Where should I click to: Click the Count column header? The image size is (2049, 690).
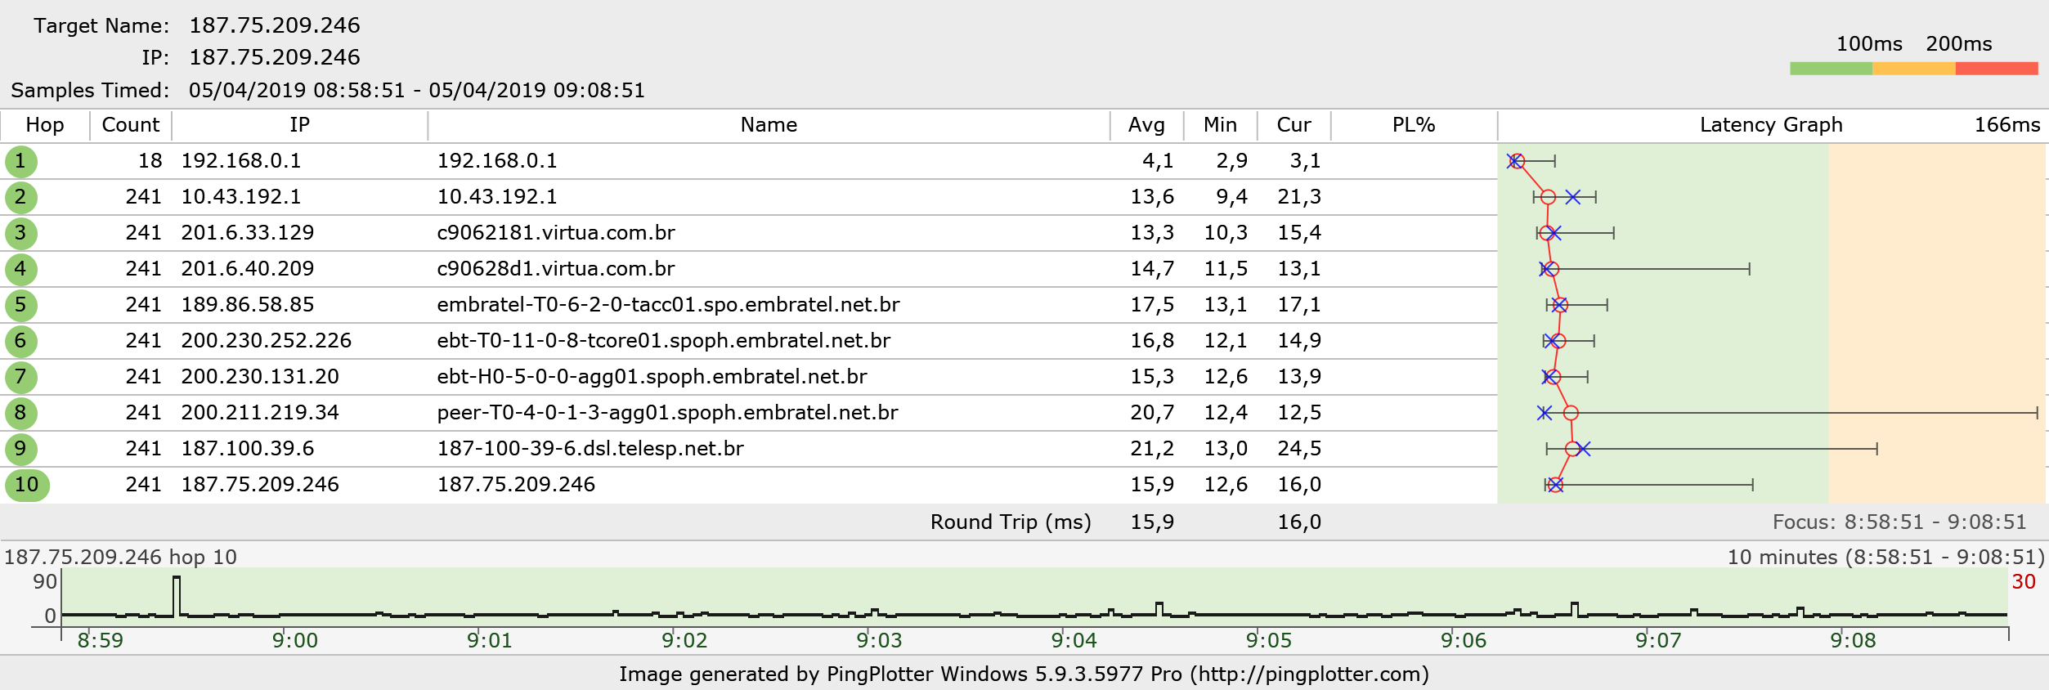(x=131, y=125)
